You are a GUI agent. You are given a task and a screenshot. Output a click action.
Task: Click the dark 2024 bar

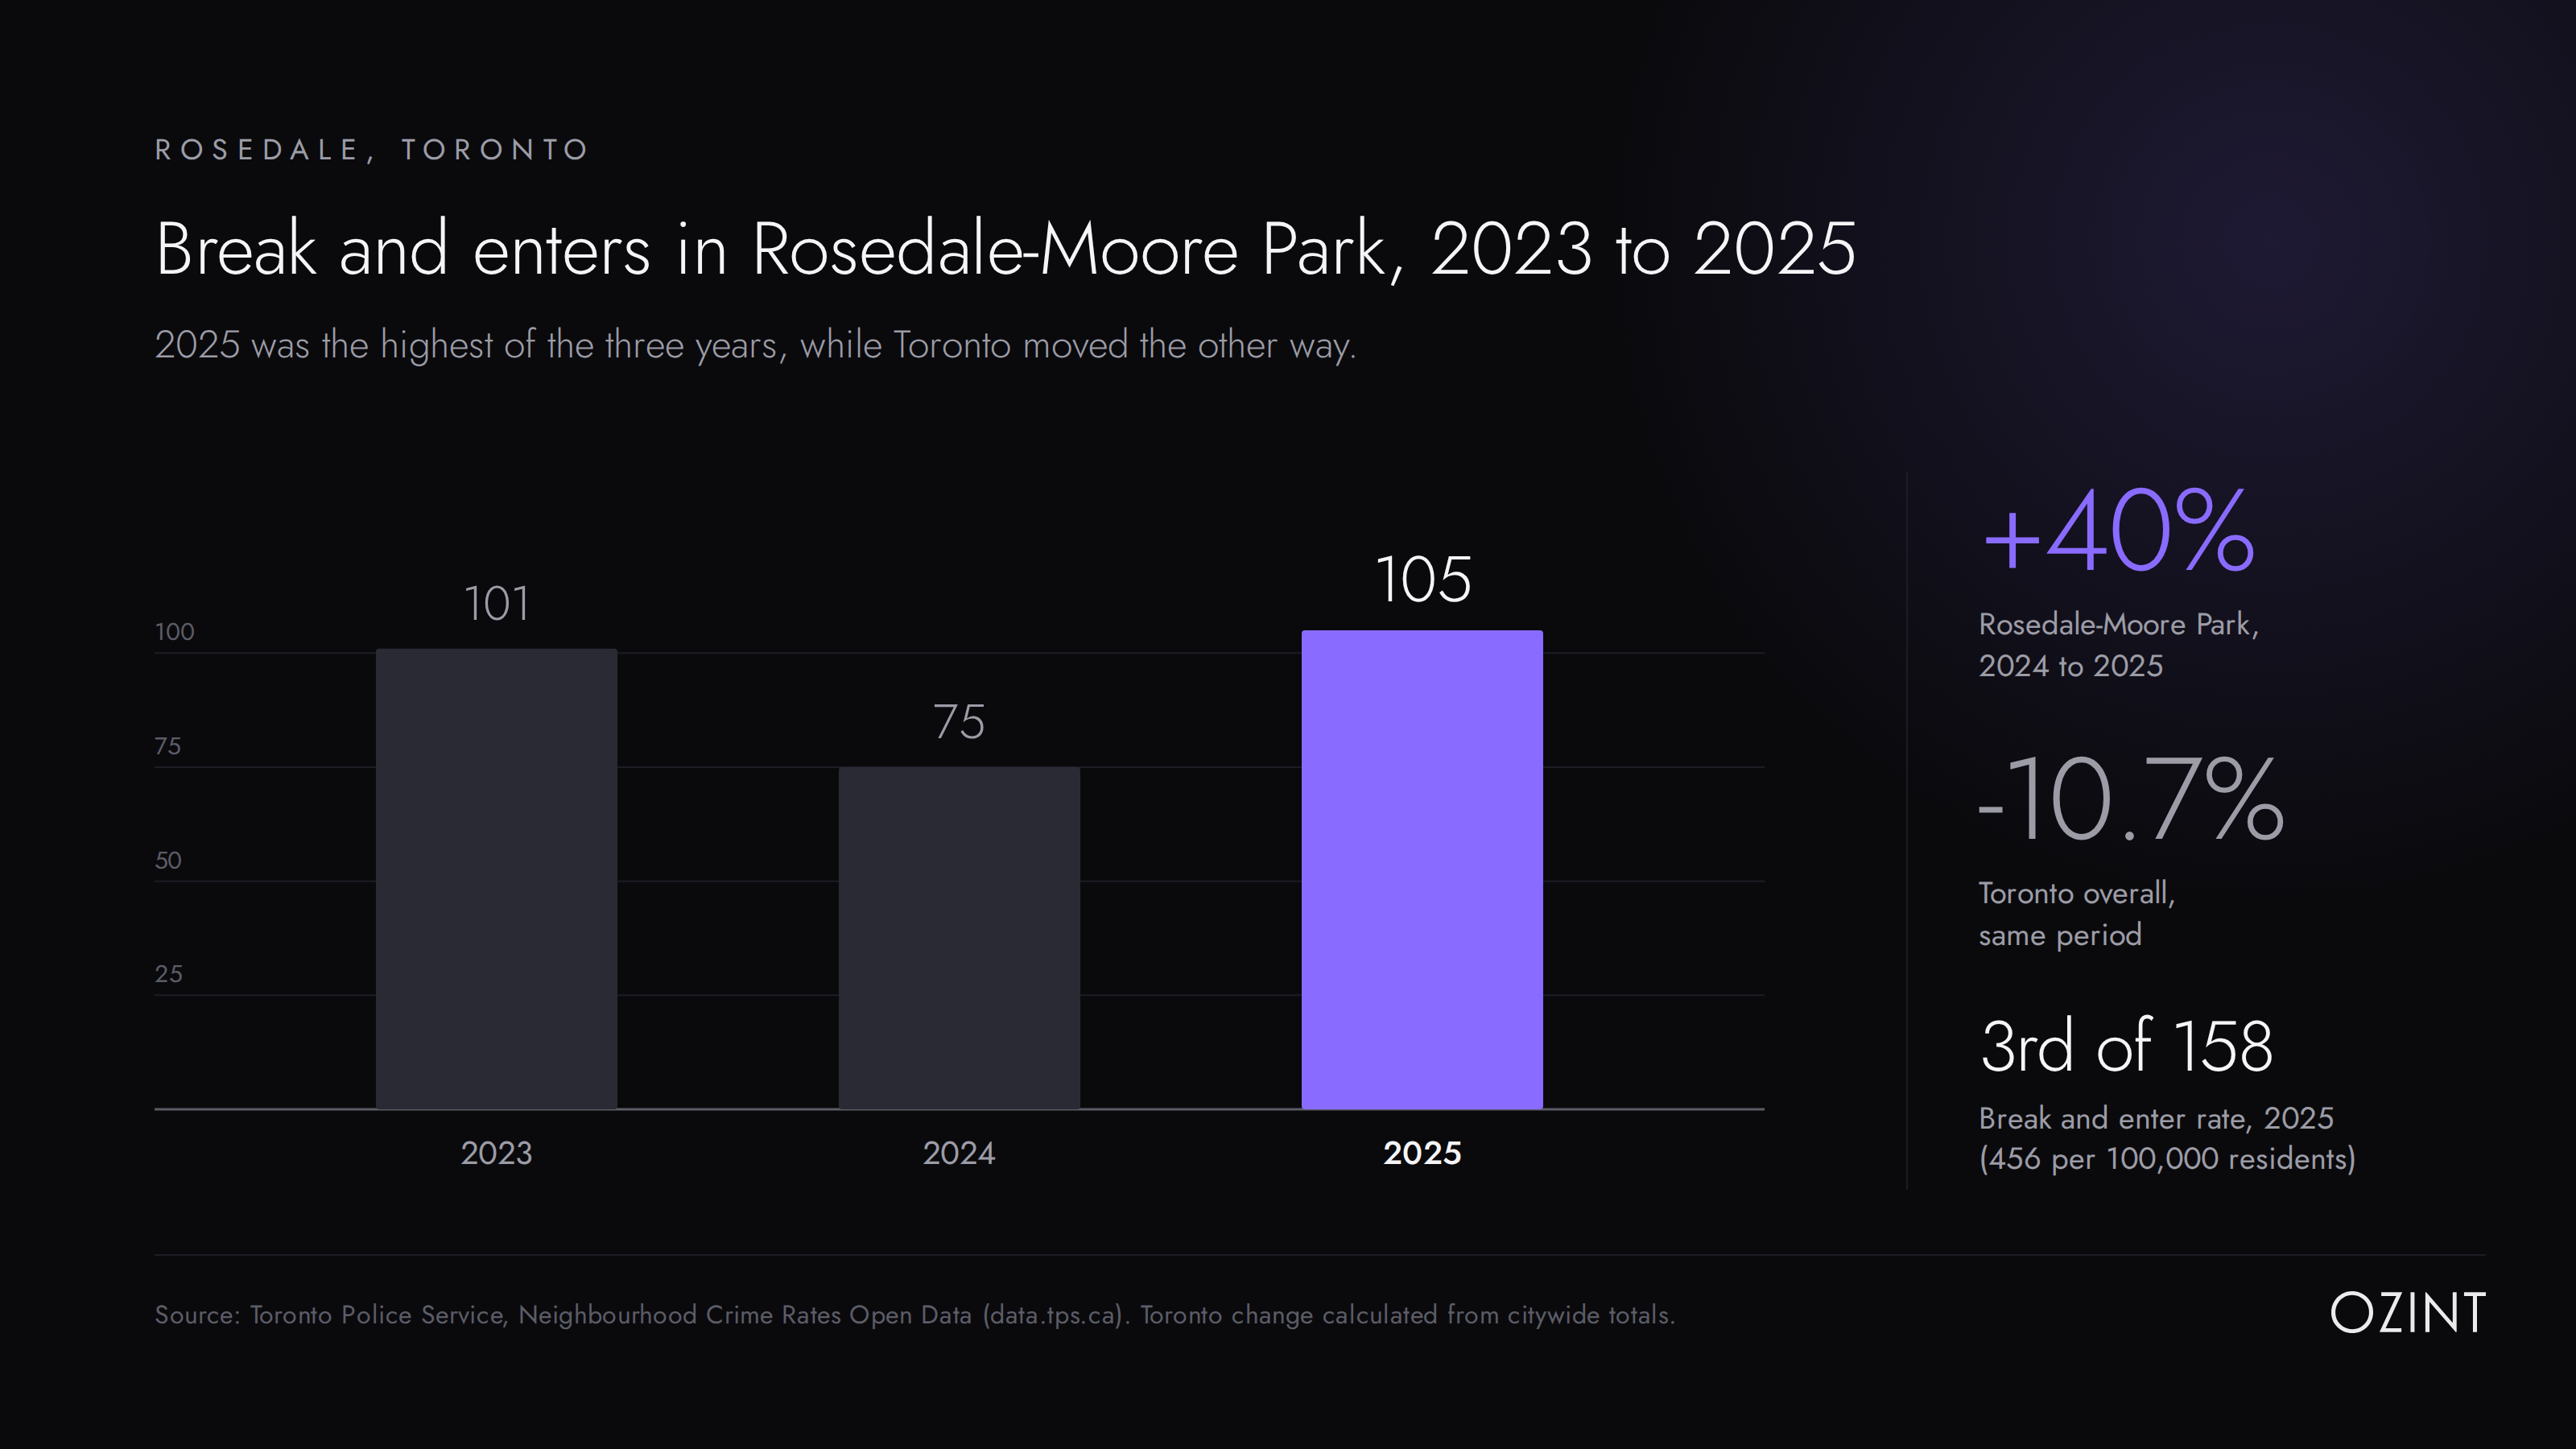959,938
